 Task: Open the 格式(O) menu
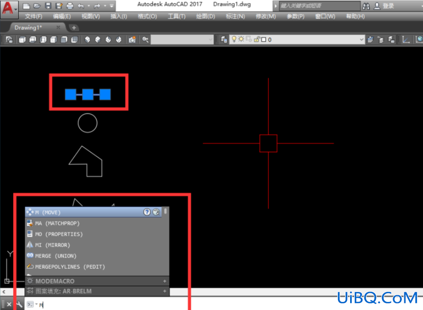(147, 17)
